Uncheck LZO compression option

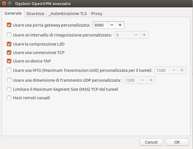coord(9,44)
